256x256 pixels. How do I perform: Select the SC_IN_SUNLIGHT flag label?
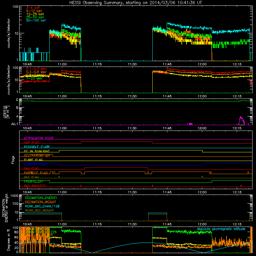click(36, 151)
